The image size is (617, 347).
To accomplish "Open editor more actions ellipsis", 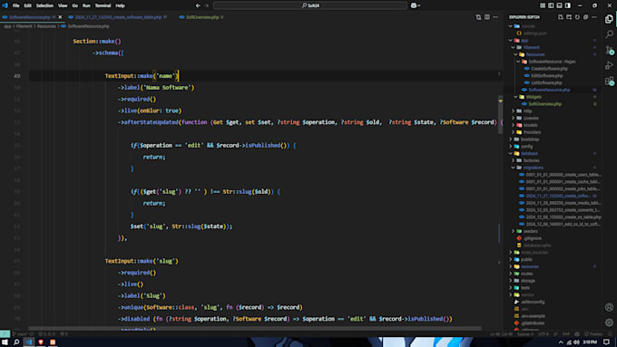I will pyautogui.click(x=495, y=17).
